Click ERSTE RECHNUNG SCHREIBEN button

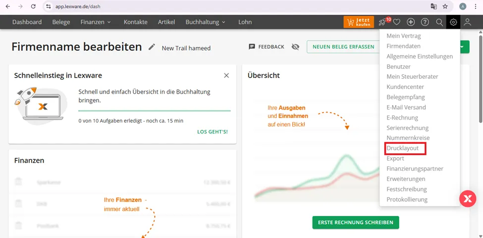point(356,222)
